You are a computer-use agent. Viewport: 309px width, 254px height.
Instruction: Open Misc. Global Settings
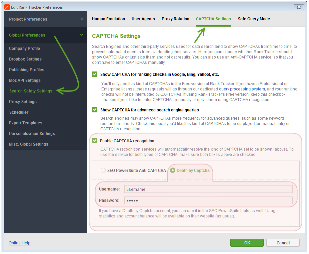[29, 144]
